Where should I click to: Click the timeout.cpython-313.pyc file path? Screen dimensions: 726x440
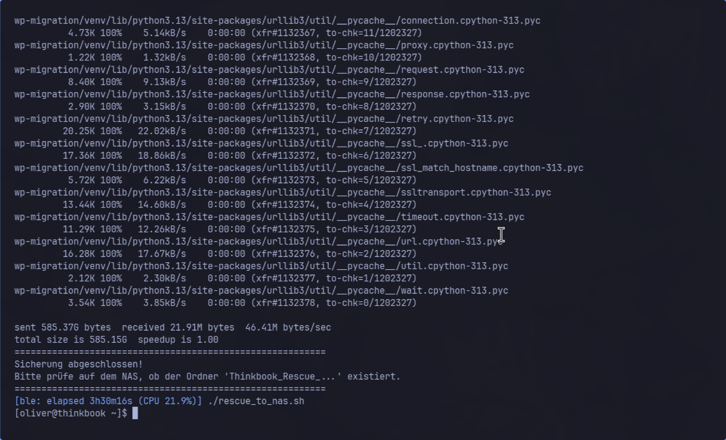(x=269, y=217)
